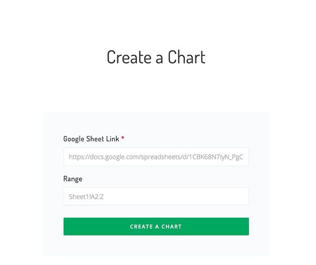Click the red required asterisk marker
The height and width of the screenshot is (265, 316).
pyautogui.click(x=123, y=138)
